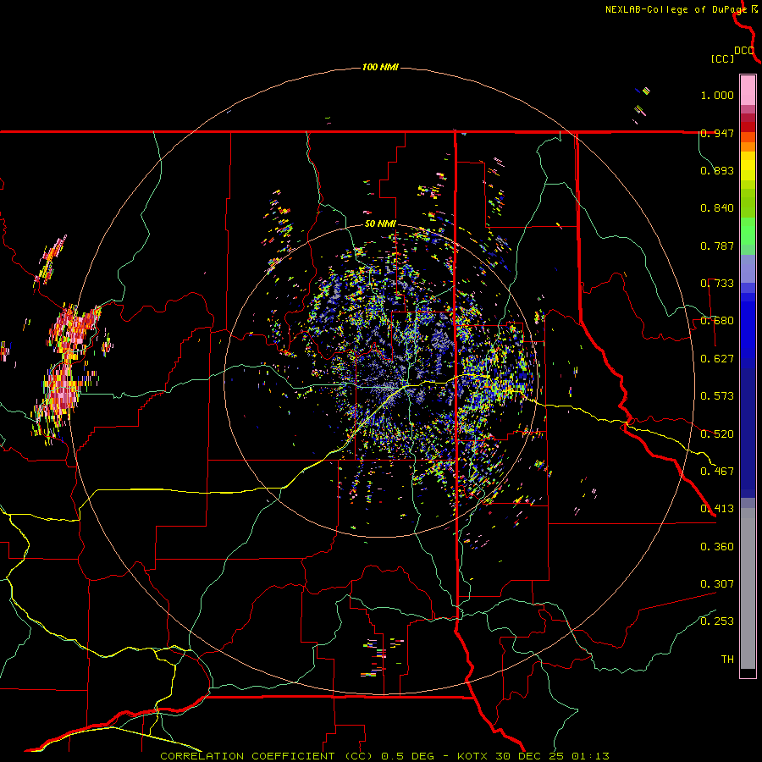Click the [CC] legend unit label
762x762 pixels.
click(722, 58)
